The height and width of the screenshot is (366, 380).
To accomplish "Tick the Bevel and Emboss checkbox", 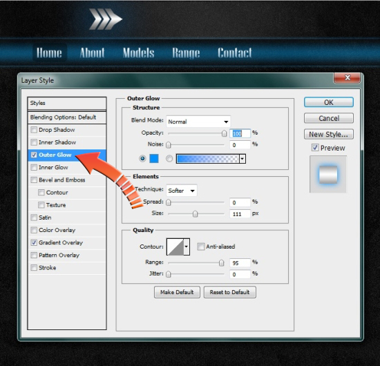I will click(34, 180).
